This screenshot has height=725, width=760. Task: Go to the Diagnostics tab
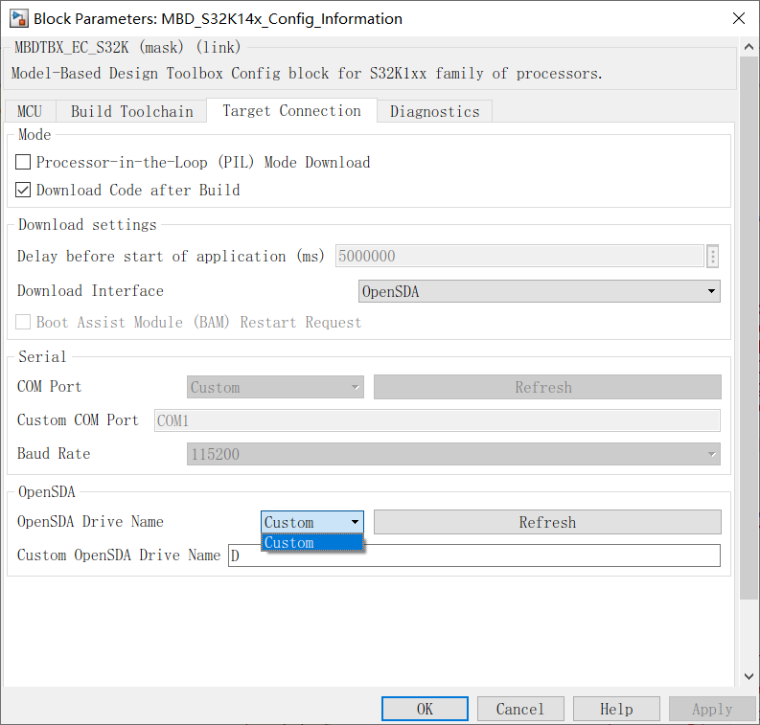(x=434, y=111)
